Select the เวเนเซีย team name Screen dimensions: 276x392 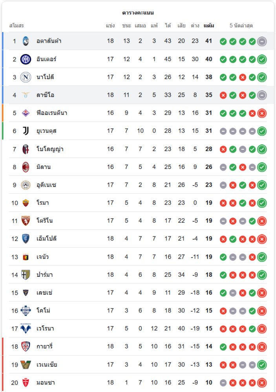[47, 365]
